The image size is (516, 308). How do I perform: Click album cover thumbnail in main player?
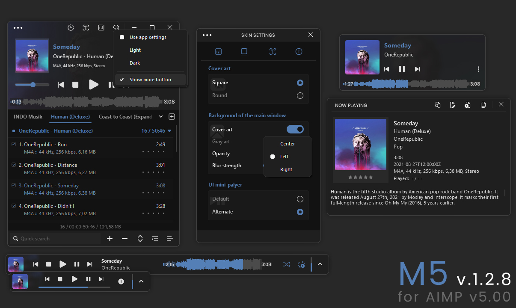click(32, 56)
